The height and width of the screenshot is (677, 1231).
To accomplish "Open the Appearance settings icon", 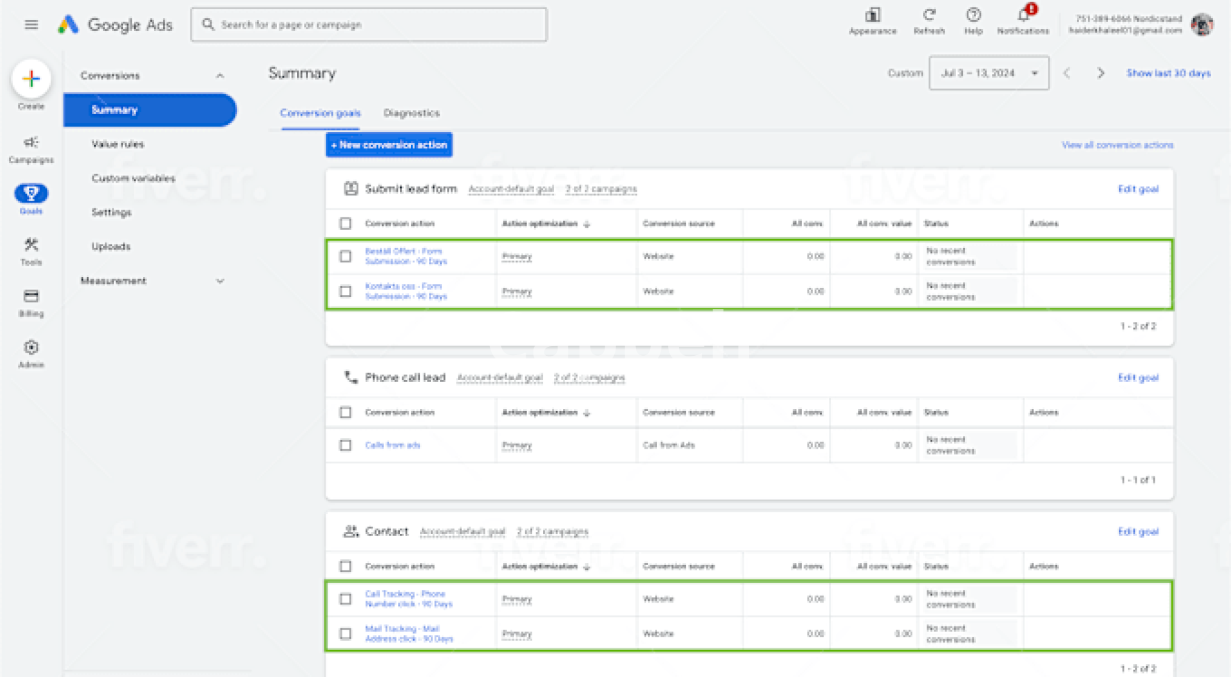I will 873,20.
